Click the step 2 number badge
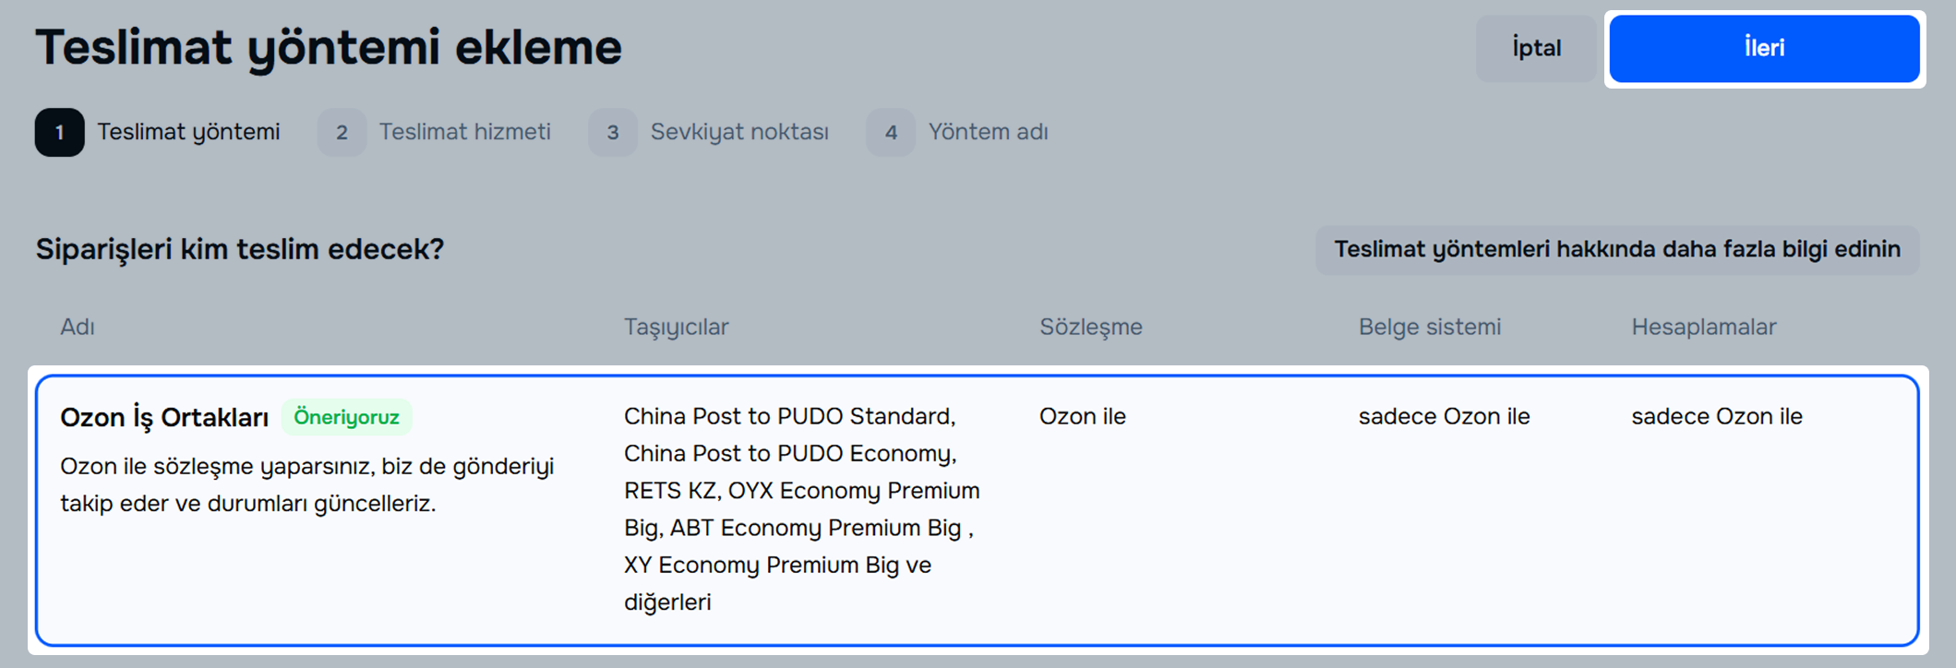Image resolution: width=1956 pixels, height=668 pixels. click(x=342, y=133)
